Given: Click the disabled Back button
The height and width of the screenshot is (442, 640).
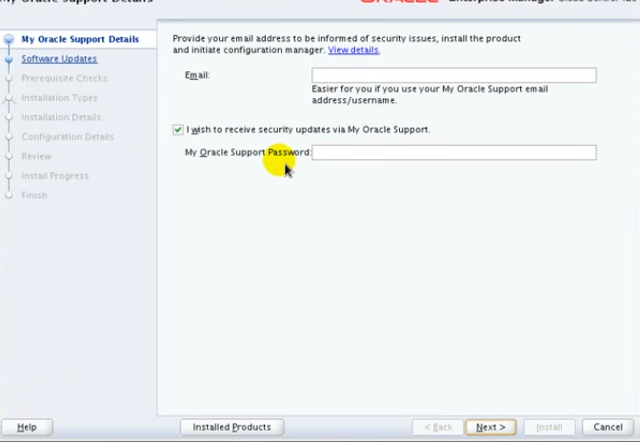Looking at the screenshot, I should (438, 427).
